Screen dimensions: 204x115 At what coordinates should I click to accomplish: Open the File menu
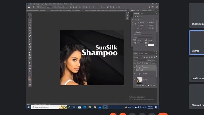tap(31, 4)
